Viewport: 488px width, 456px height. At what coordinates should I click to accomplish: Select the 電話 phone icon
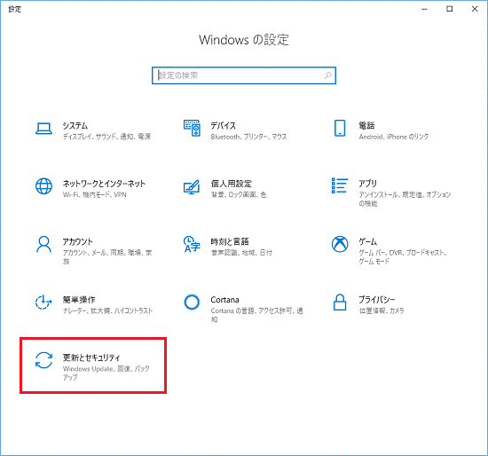340,129
